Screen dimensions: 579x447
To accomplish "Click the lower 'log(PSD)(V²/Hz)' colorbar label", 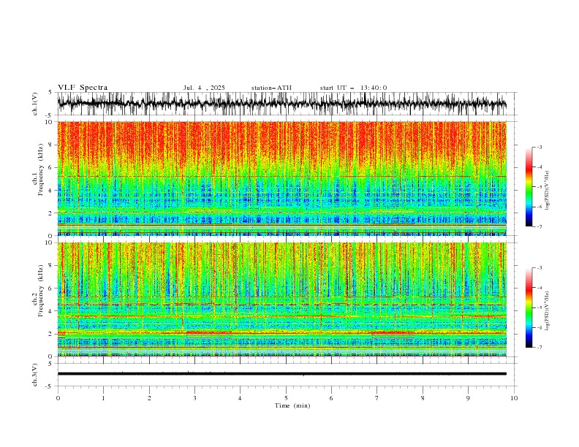I will tap(547, 311).
